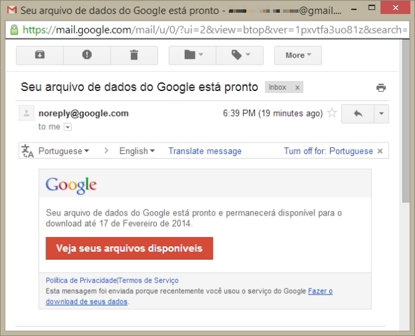Archive this email message
415x336 pixels.
click(39, 56)
